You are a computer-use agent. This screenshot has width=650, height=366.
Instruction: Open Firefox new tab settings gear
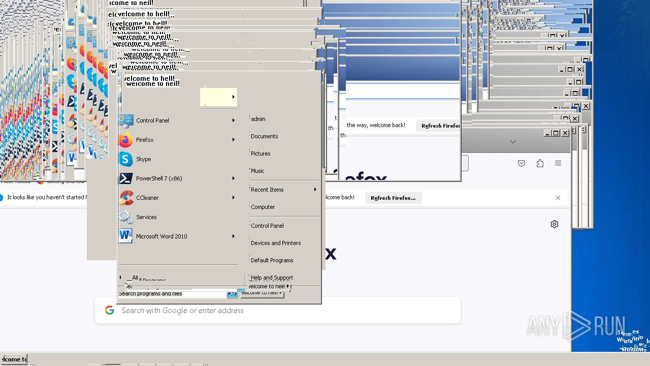click(555, 224)
